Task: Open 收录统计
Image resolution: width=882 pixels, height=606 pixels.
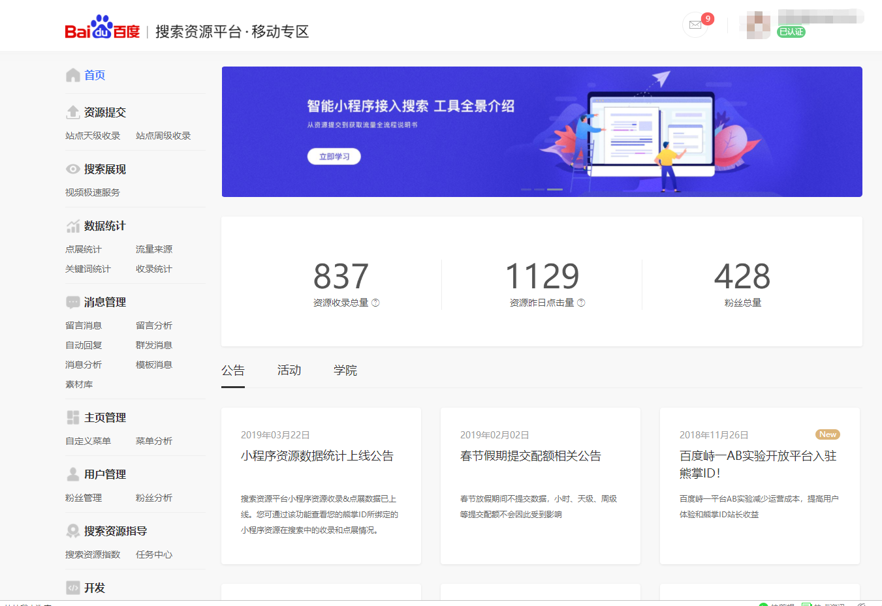Action: pos(154,269)
